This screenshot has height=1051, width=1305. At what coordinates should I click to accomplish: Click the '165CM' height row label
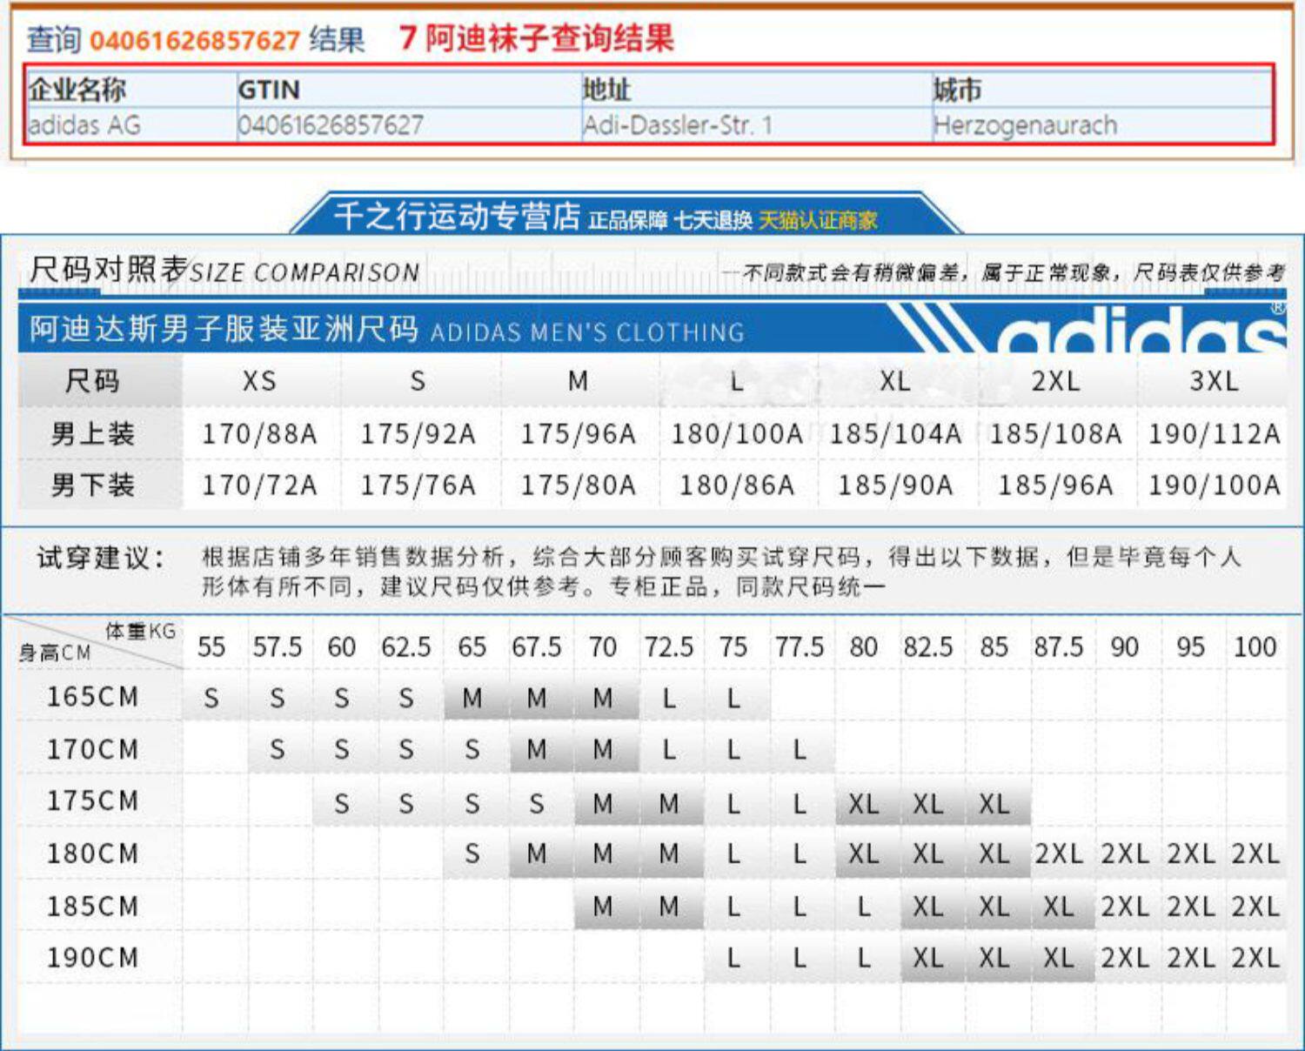[x=93, y=697]
